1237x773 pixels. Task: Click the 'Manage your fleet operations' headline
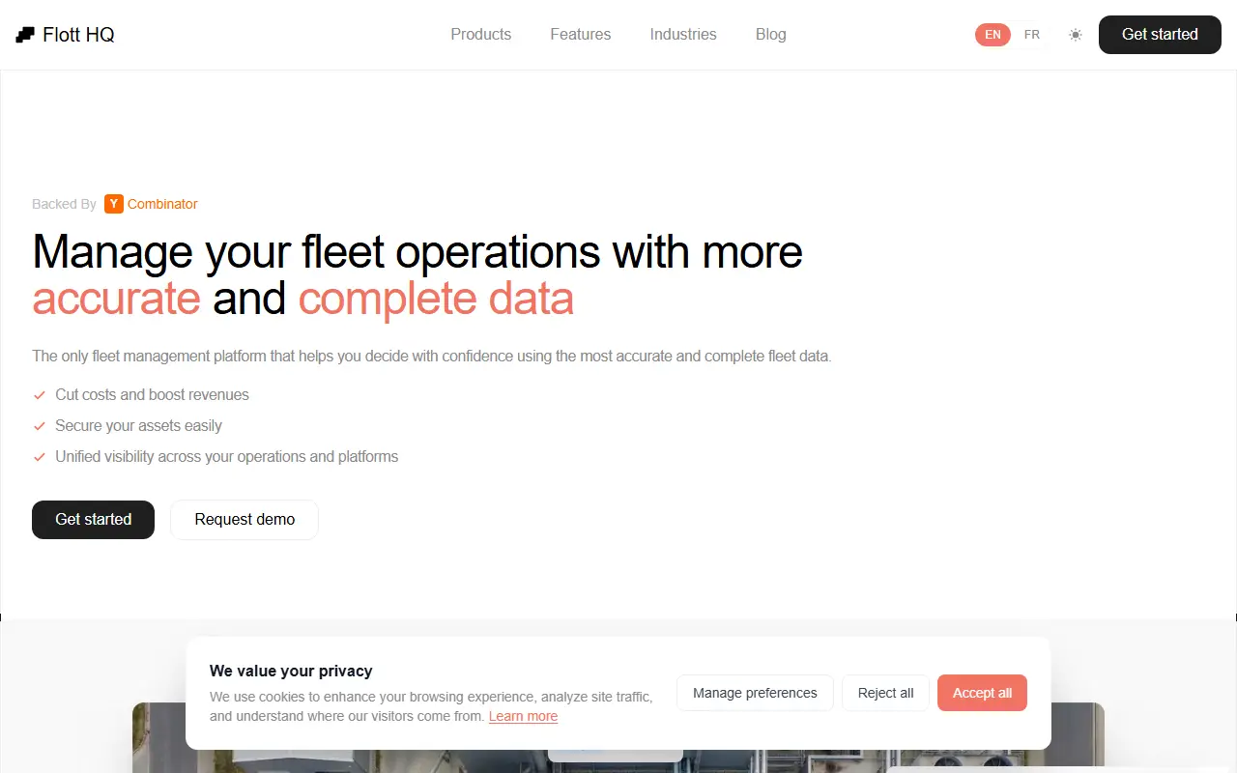click(x=417, y=275)
